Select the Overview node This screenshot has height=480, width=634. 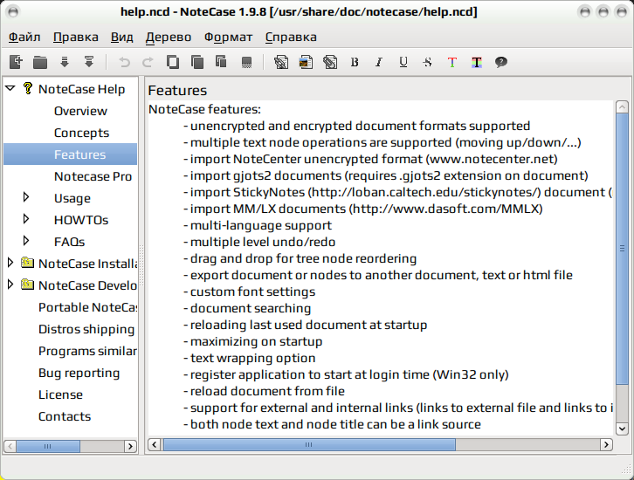point(80,111)
